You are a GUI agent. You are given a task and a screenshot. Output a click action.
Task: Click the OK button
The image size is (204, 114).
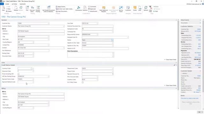click(199, 112)
